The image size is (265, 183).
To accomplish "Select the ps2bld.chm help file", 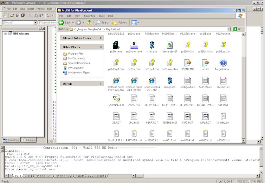I will [187, 45].
